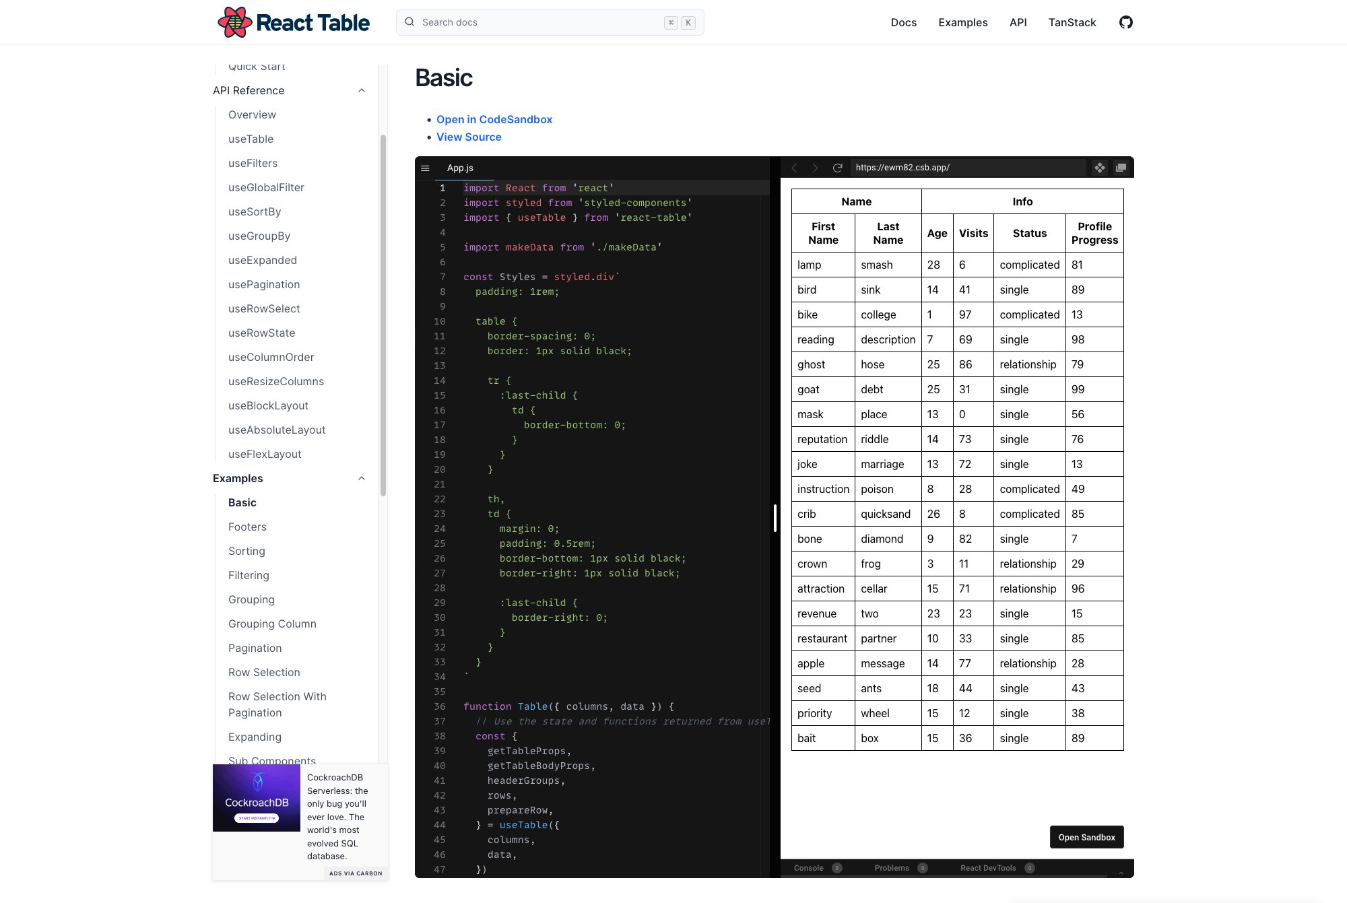
Task: Focus the Search docs field
Action: tap(550, 22)
